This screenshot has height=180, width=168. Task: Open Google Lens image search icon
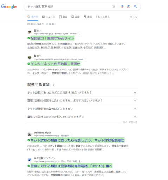pos(129,7)
